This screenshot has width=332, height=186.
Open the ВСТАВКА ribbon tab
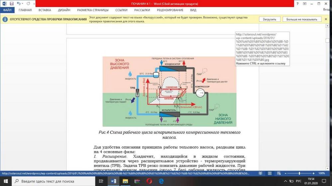point(45,10)
